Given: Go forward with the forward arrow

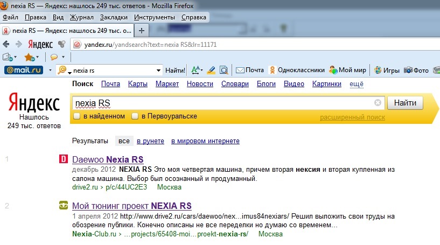Looking at the screenshot, I should tap(19, 44).
